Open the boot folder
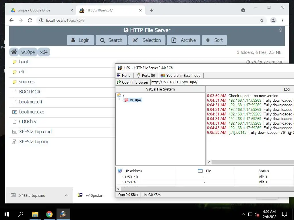 click(x=24, y=62)
